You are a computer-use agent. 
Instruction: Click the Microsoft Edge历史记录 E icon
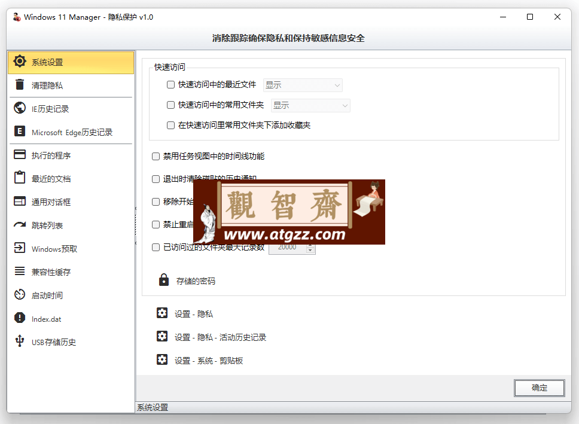(x=20, y=131)
